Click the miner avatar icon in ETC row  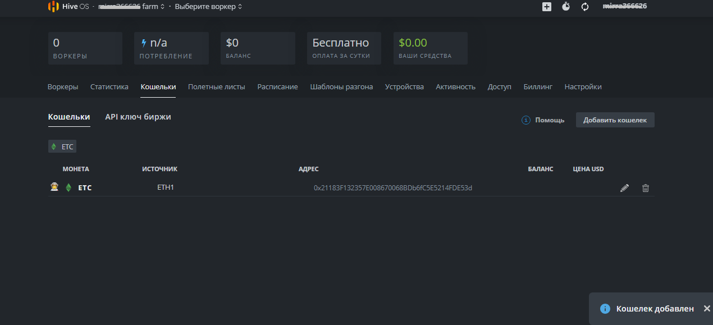click(x=54, y=187)
